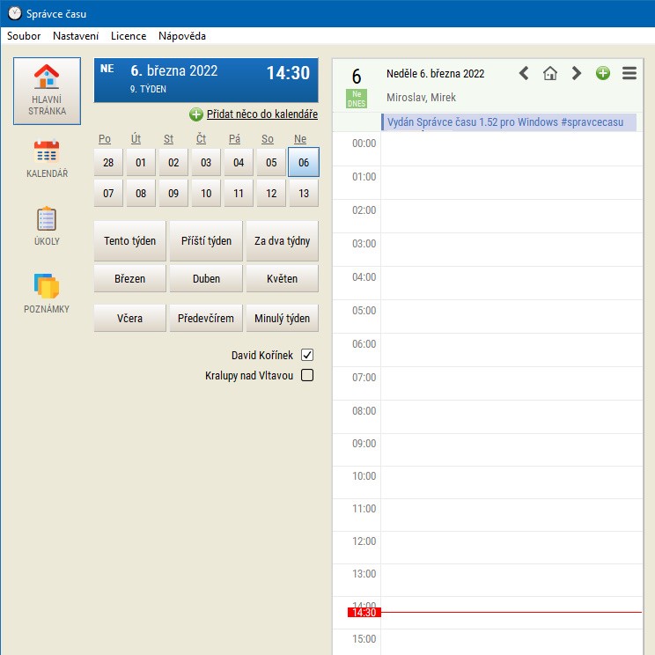The height and width of the screenshot is (655, 655).
Task: Select day 05 in the mini calendar
Action: [x=271, y=162]
